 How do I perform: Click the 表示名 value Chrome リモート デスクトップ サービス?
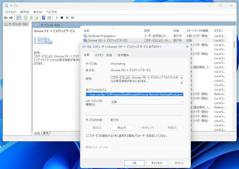[130, 70]
